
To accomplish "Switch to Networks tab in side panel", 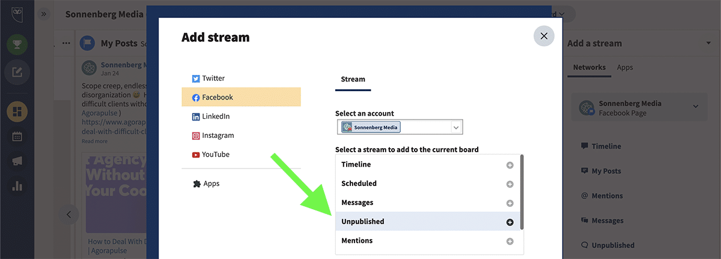I will (x=589, y=68).
